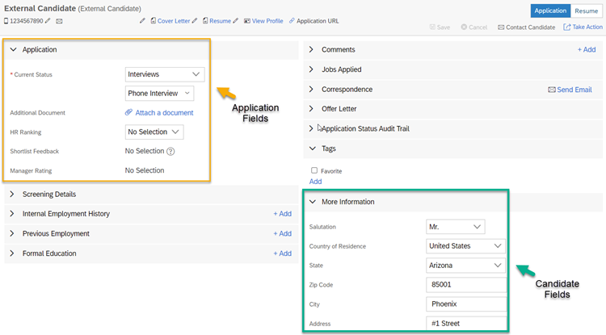Click the envelope email icon under candidate name

(59, 21)
